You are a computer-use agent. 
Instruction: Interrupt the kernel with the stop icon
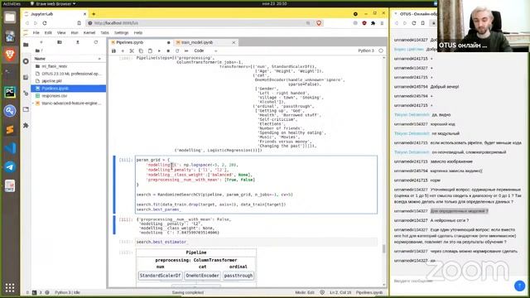pos(168,51)
